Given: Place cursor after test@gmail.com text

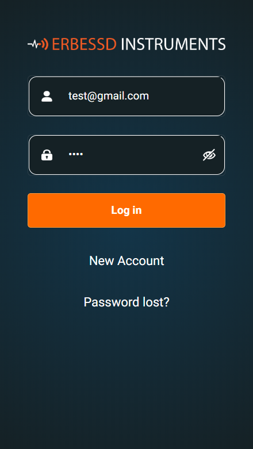Looking at the screenshot, I should coord(149,96).
